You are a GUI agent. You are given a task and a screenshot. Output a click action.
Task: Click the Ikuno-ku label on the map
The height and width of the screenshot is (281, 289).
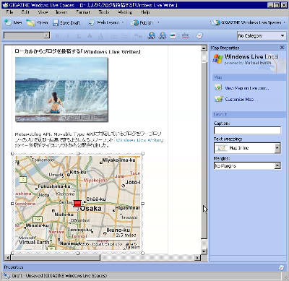(x=118, y=230)
